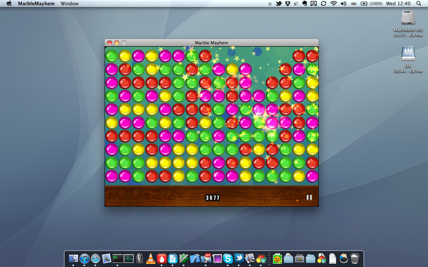
Task: Open the Dock's stacked photos icon
Action: point(250,258)
